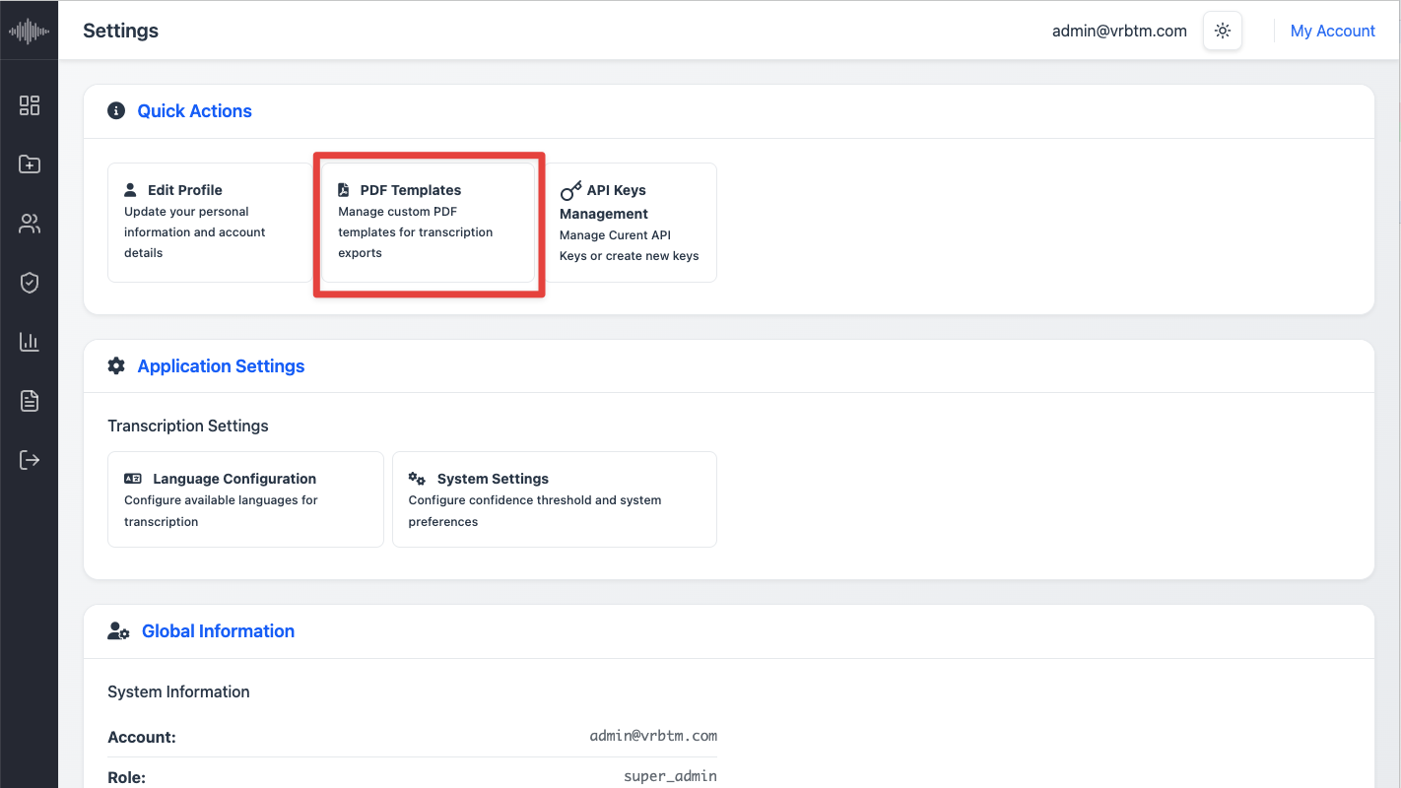The width and height of the screenshot is (1401, 788).
Task: Click the Global Information heading
Action: pyautogui.click(x=218, y=631)
